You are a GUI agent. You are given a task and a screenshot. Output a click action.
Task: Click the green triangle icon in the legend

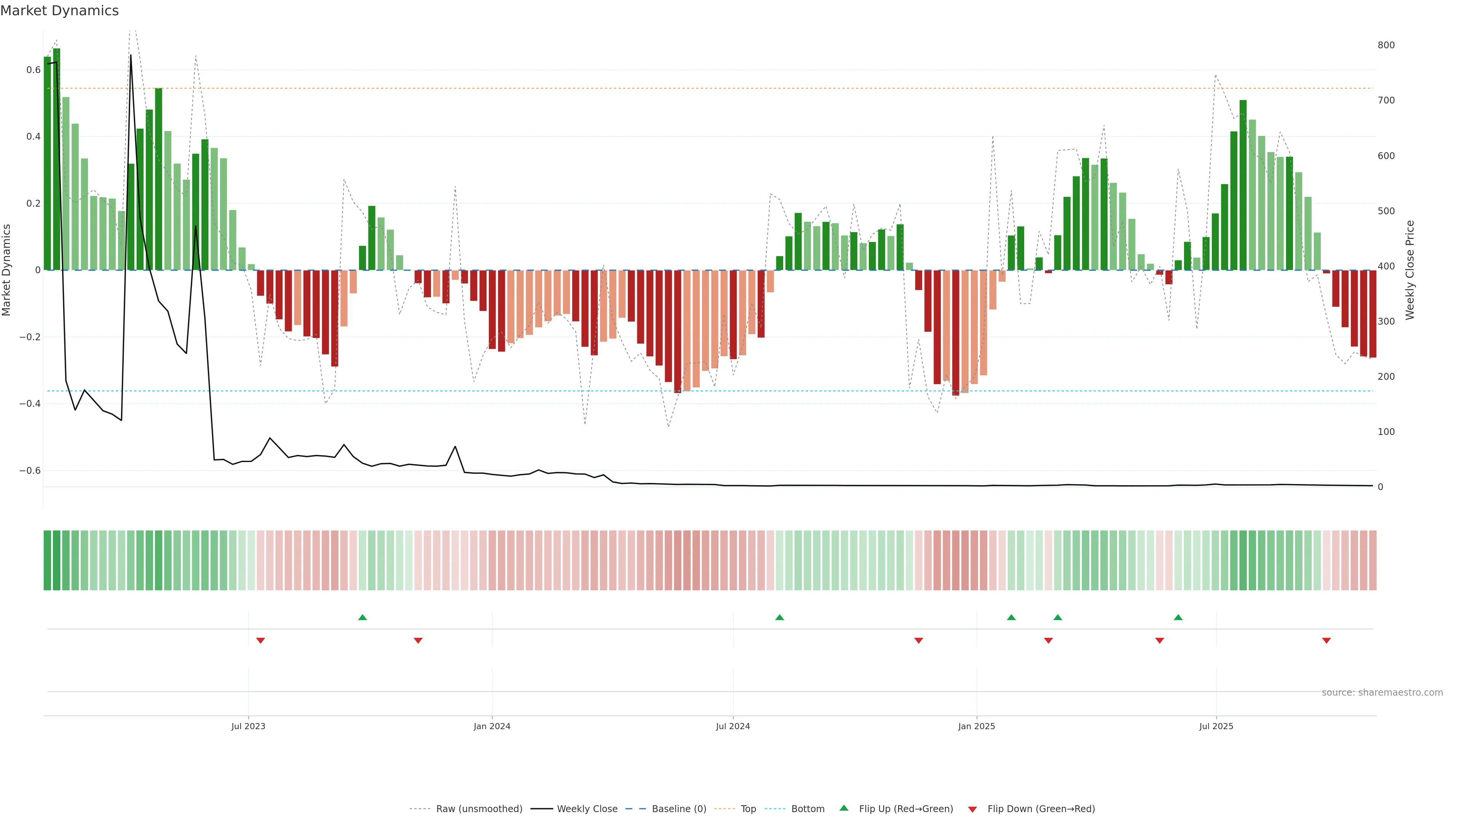coord(844,808)
